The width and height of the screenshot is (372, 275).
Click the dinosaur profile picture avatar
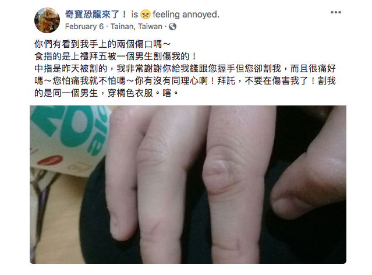47,20
